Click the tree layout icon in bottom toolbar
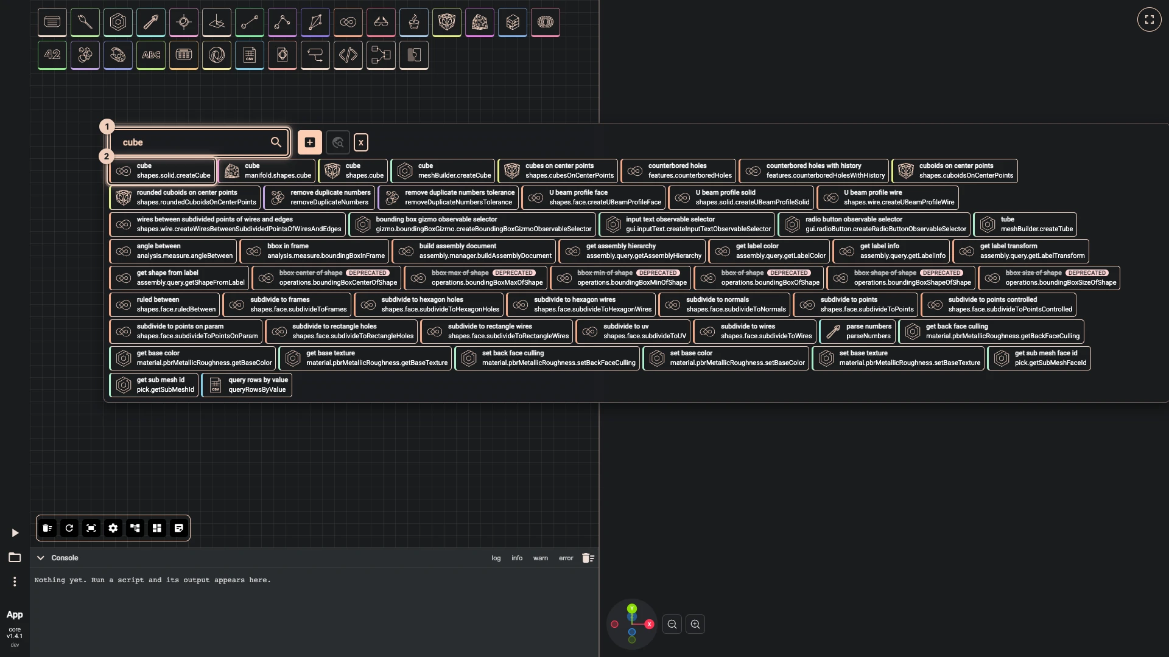Viewport: 1169px width, 657px height. pyautogui.click(x=135, y=528)
